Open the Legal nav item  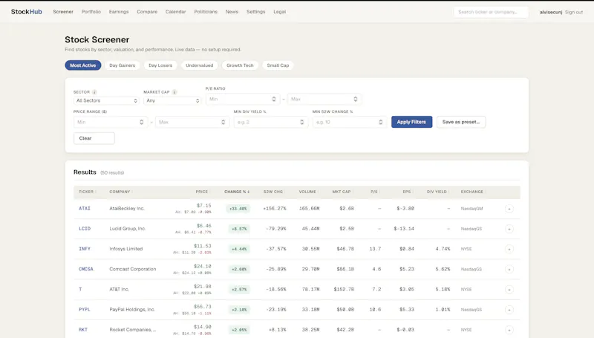[x=280, y=12]
